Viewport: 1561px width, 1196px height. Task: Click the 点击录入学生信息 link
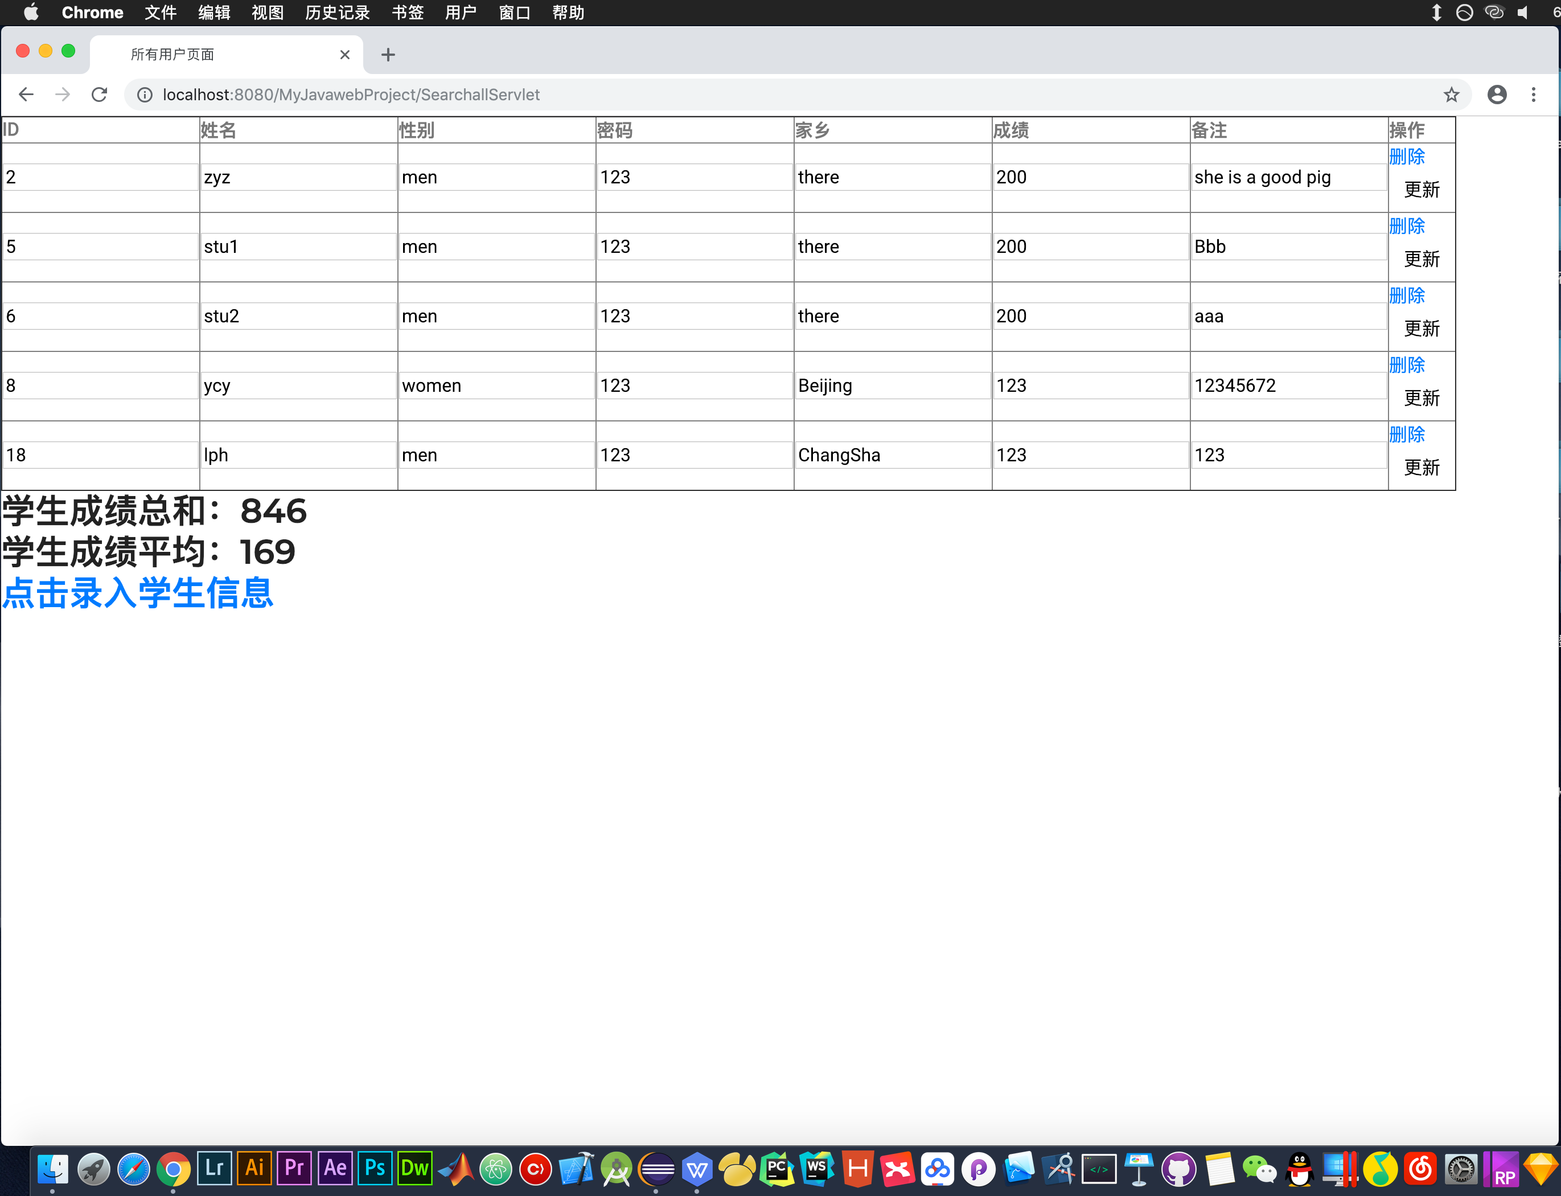pyautogui.click(x=138, y=593)
